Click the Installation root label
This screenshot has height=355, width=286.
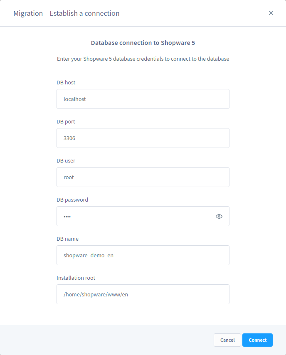[x=76, y=278]
